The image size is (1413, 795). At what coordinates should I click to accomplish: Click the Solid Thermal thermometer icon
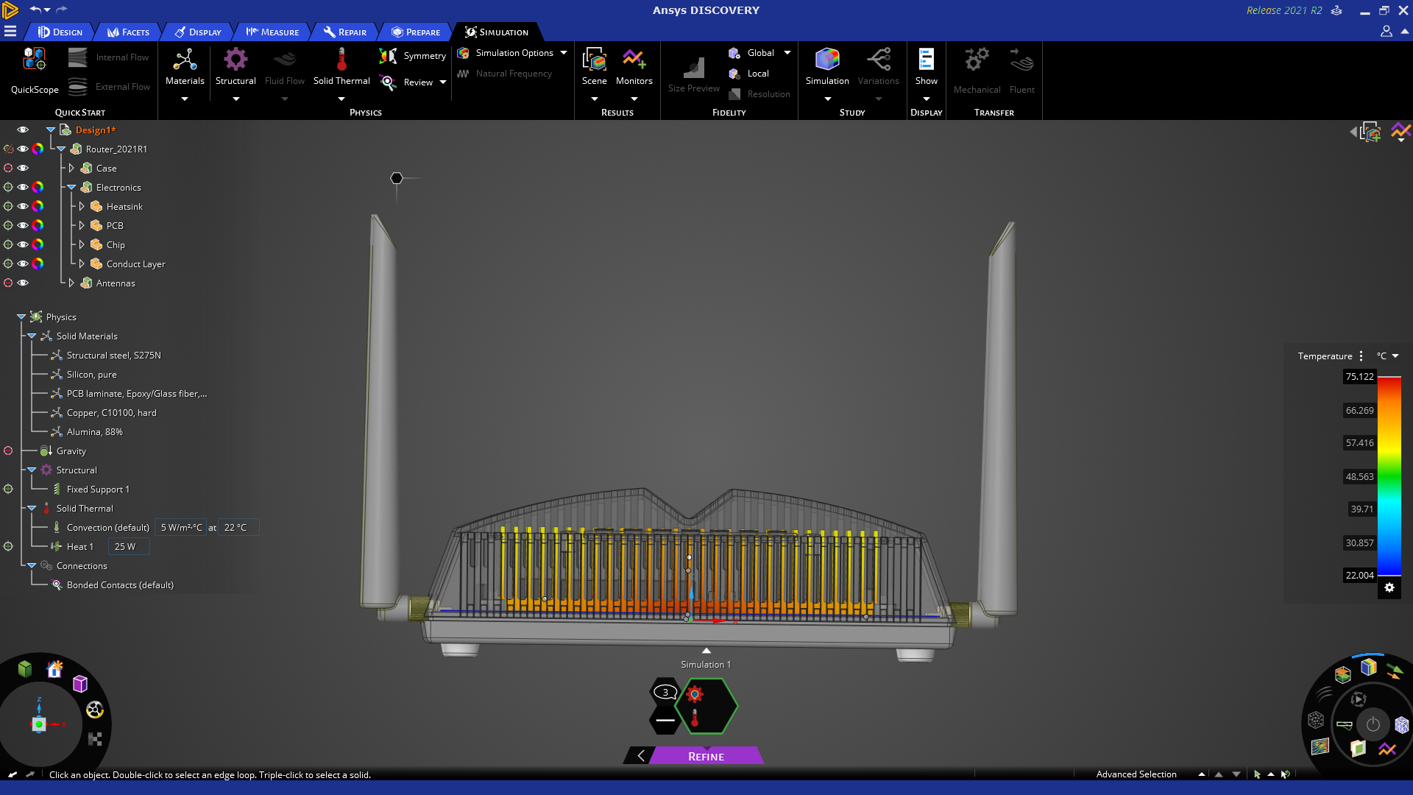pyautogui.click(x=341, y=60)
